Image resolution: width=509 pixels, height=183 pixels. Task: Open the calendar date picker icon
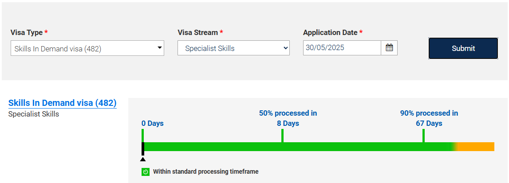tap(389, 48)
